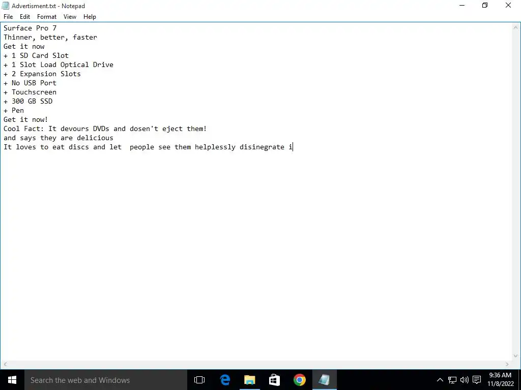Click the Notepad icon in title bar
The image size is (521, 390).
[5, 6]
